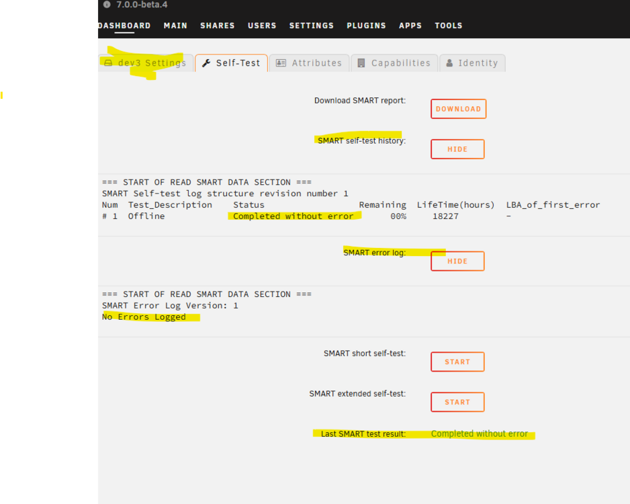630x504 pixels.
Task: Click the 'Offline' test description entry
Action: click(146, 216)
